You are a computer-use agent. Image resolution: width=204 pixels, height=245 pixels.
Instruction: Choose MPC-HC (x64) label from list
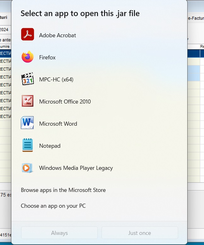56,80
